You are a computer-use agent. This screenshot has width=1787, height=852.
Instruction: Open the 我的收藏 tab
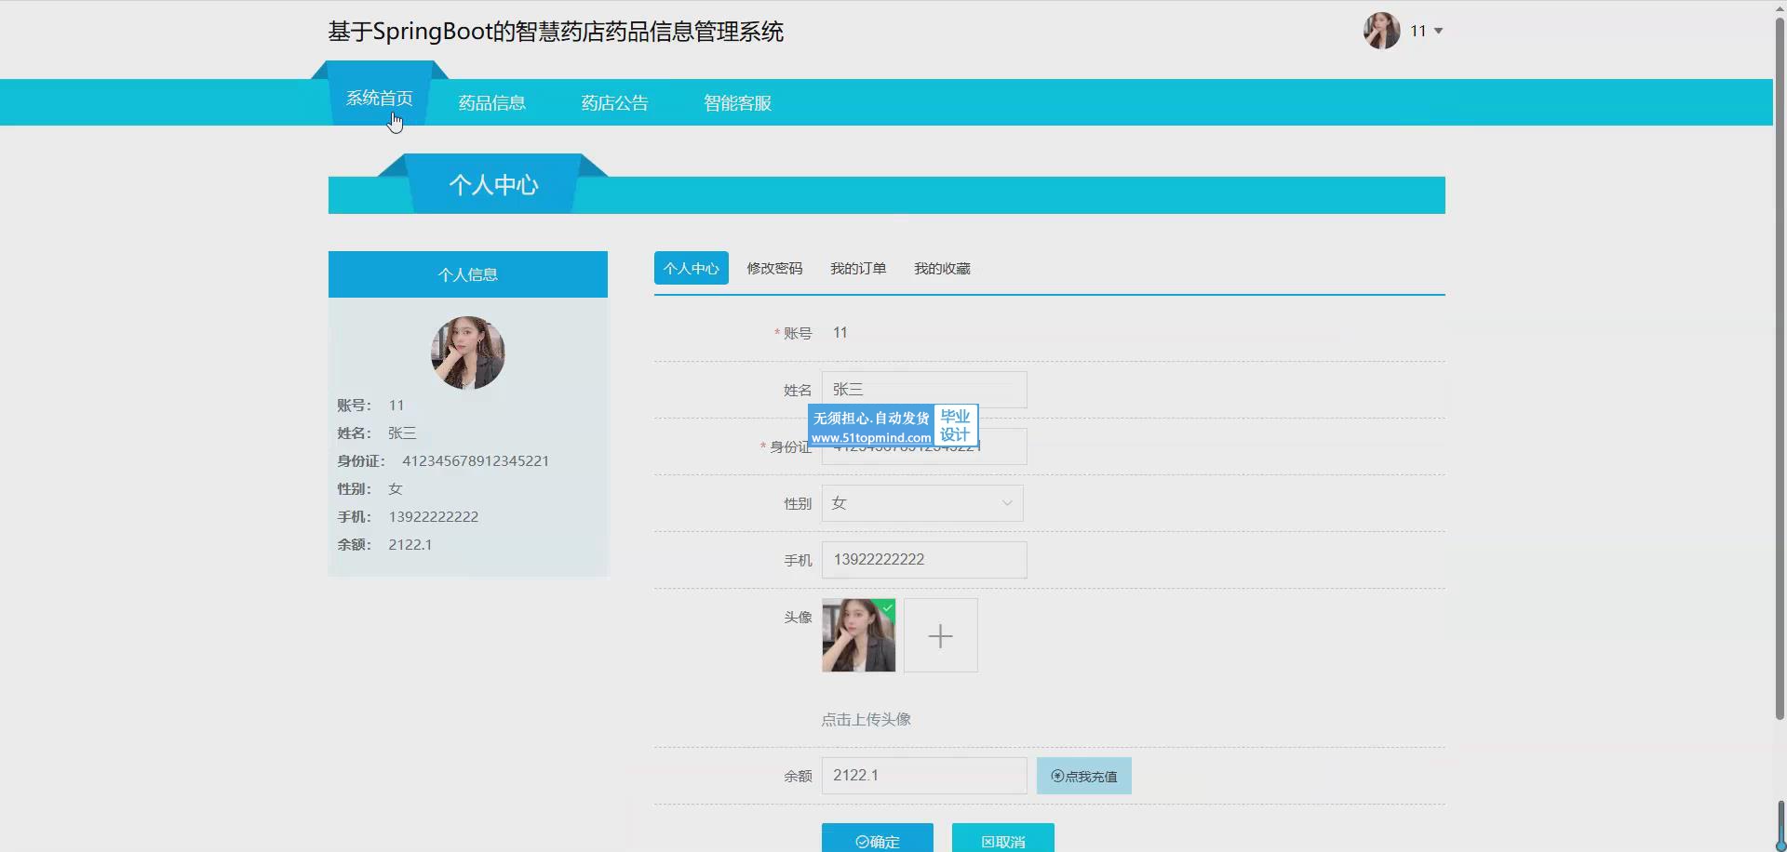[x=941, y=268]
